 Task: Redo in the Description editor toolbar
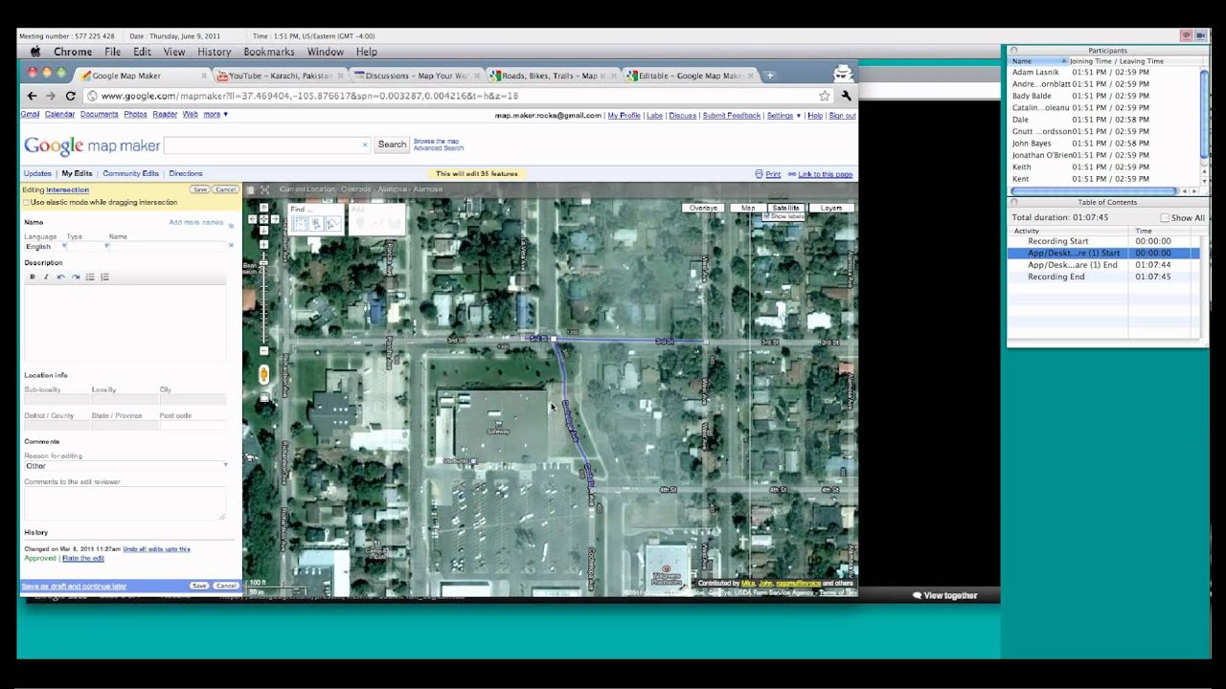pyautogui.click(x=76, y=277)
